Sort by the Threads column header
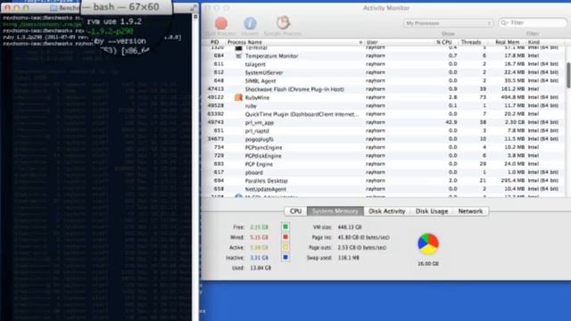 coord(471,42)
